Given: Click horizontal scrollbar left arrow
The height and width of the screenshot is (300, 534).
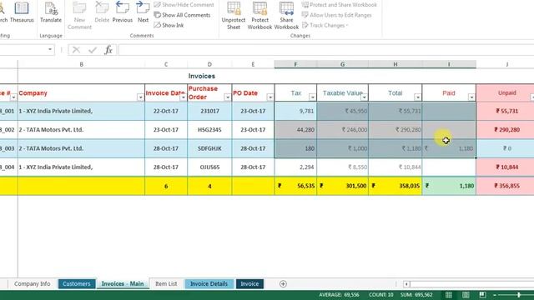Looking at the screenshot, I should point(406,283).
